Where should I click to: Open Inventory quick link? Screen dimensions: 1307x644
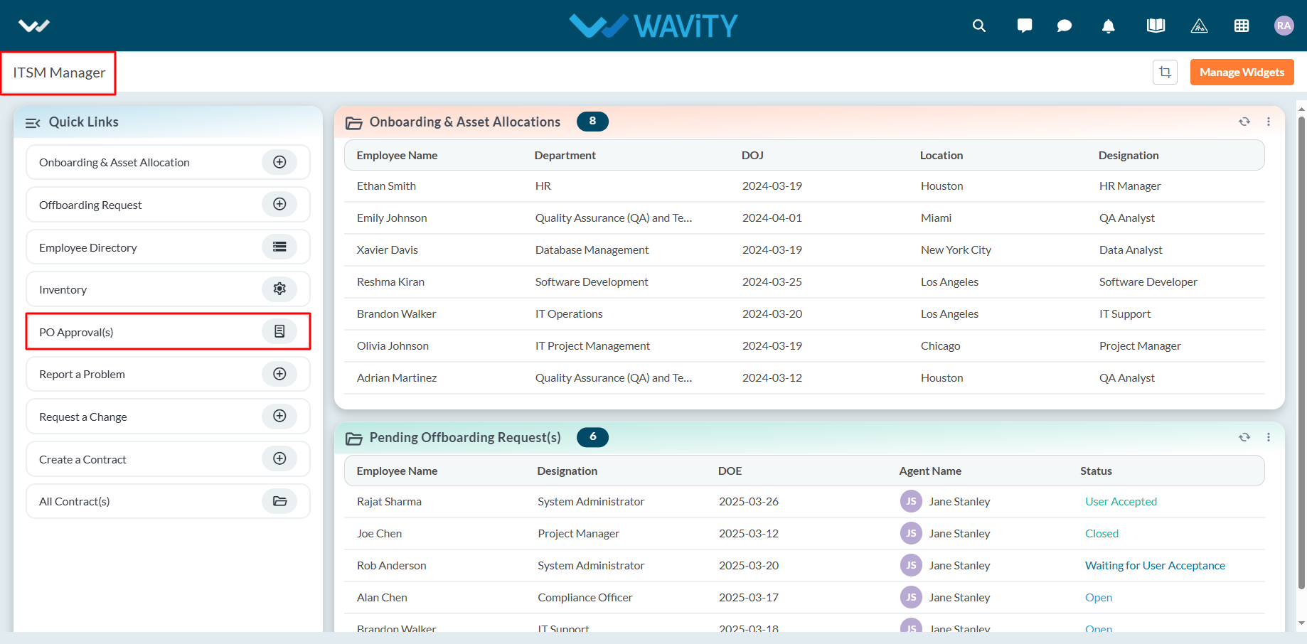168,289
